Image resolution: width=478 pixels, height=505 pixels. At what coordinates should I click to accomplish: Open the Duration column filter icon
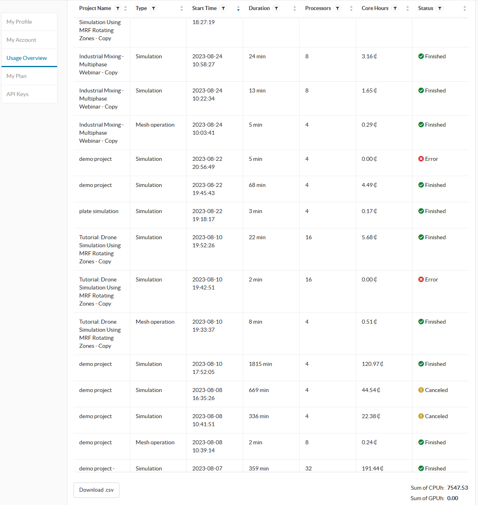pos(277,8)
